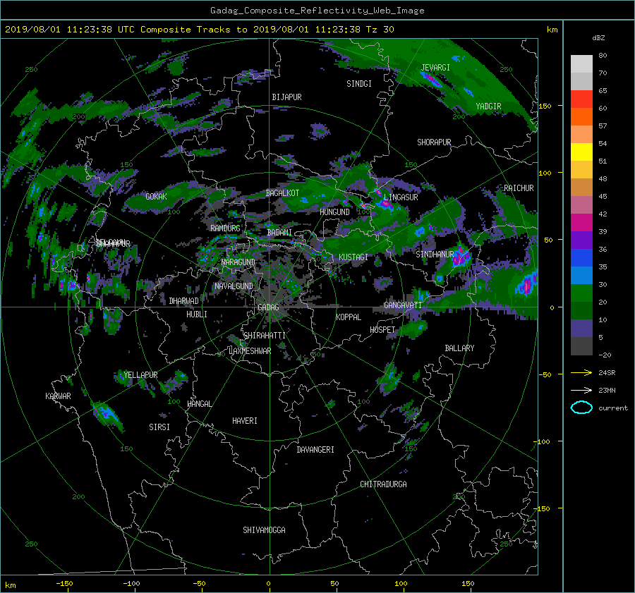The height and width of the screenshot is (593, 635).
Task: Click the LINGASUR city label
Action: click(x=401, y=197)
